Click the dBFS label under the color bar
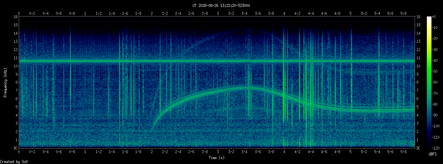The image size is (443, 164). coord(433,154)
